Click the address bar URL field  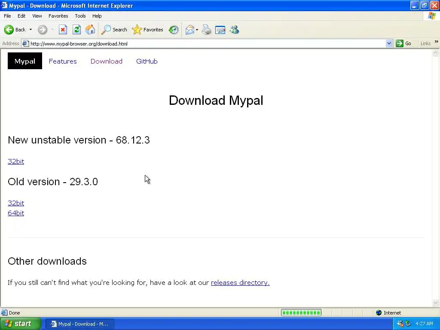(x=206, y=43)
